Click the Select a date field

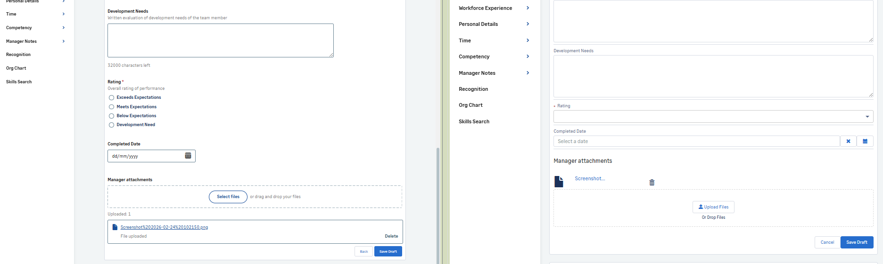(x=697, y=141)
